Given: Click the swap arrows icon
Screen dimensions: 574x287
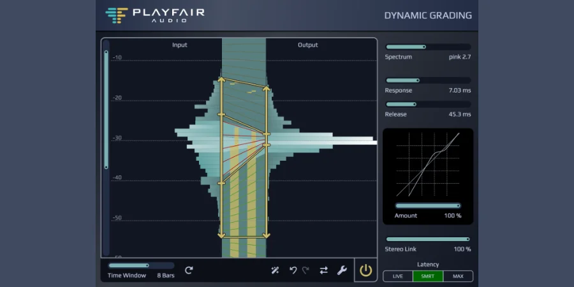Looking at the screenshot, I should click(323, 270).
